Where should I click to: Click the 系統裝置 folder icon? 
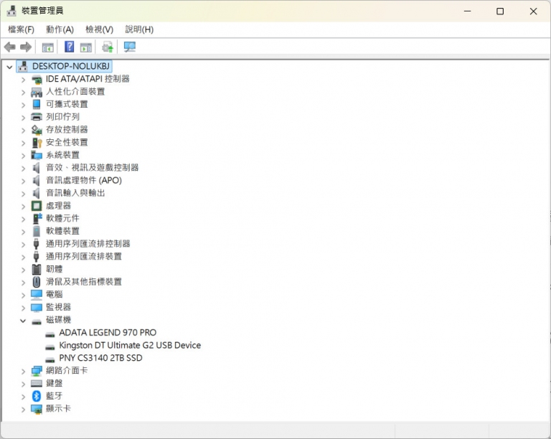point(37,155)
